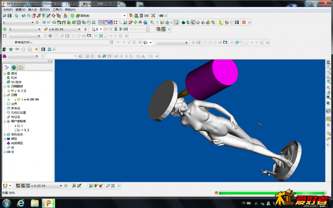Viewport: 333px width, 208px height.
Task: Jump simulation to end
Action: click(126, 29)
